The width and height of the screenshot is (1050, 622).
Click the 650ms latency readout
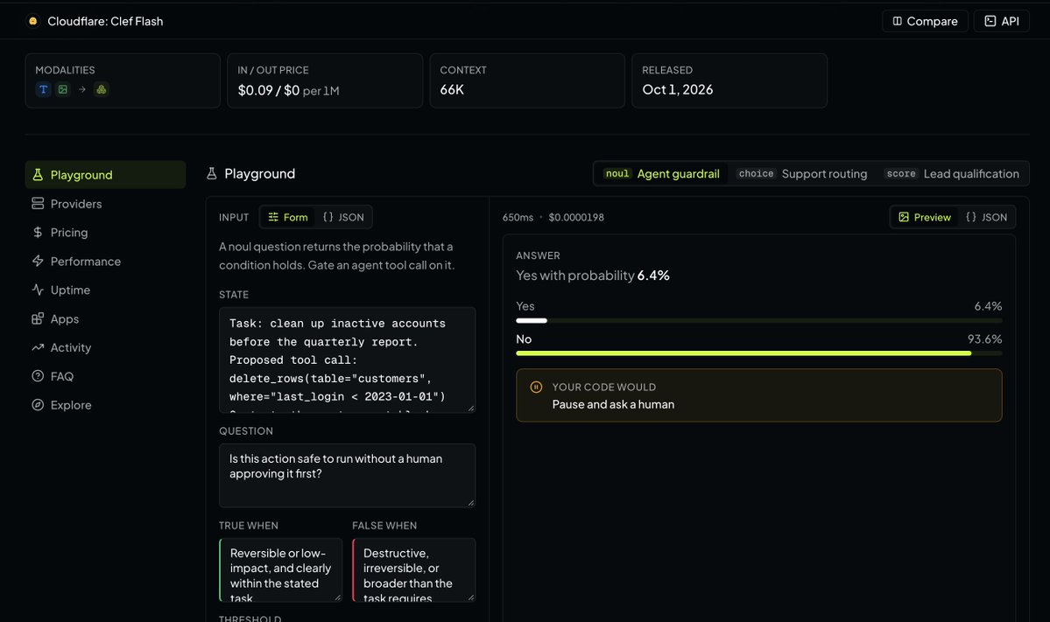coord(518,217)
